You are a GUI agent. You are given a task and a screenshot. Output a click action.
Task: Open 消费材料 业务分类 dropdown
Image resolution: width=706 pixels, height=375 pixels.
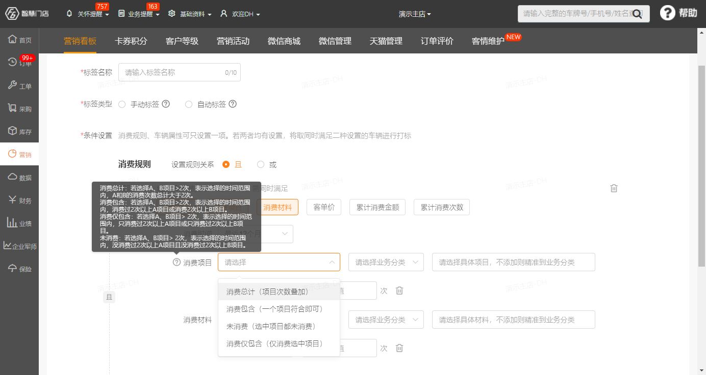pyautogui.click(x=386, y=320)
